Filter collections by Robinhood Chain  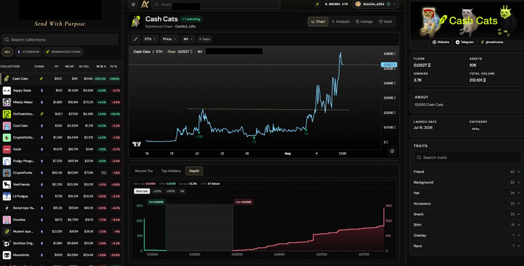63,52
